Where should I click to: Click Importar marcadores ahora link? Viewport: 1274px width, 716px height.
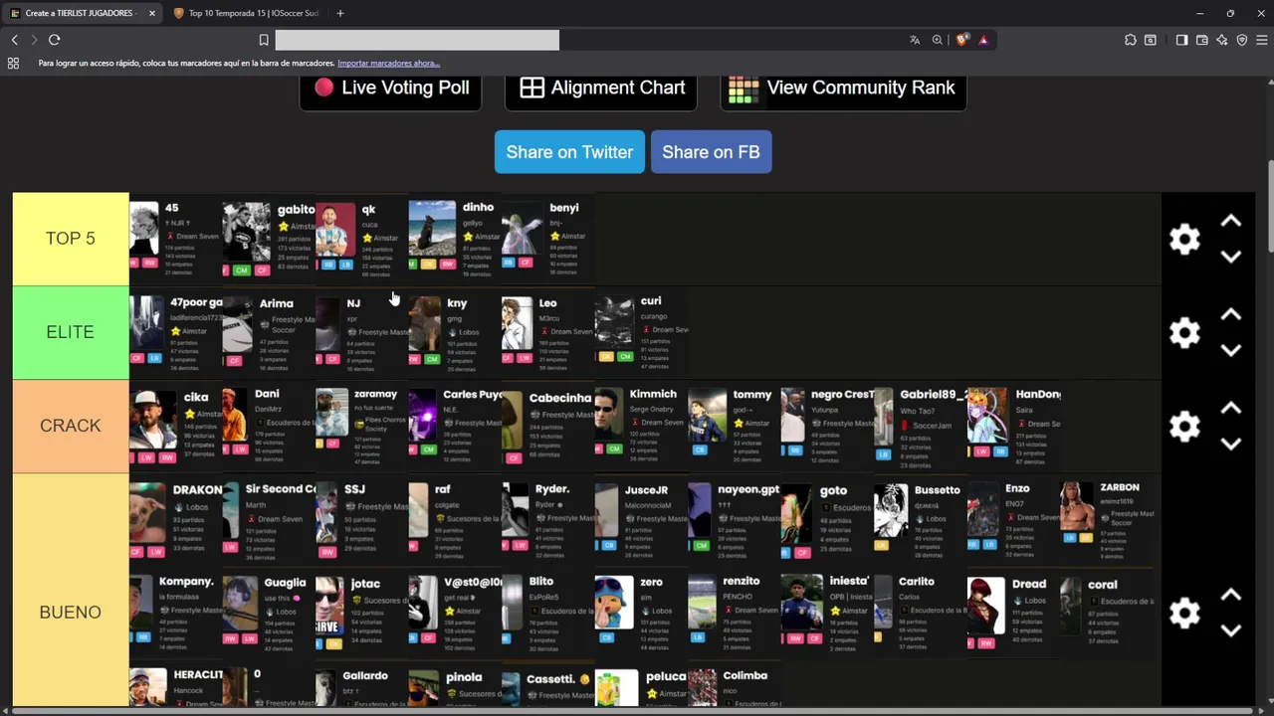tap(389, 63)
